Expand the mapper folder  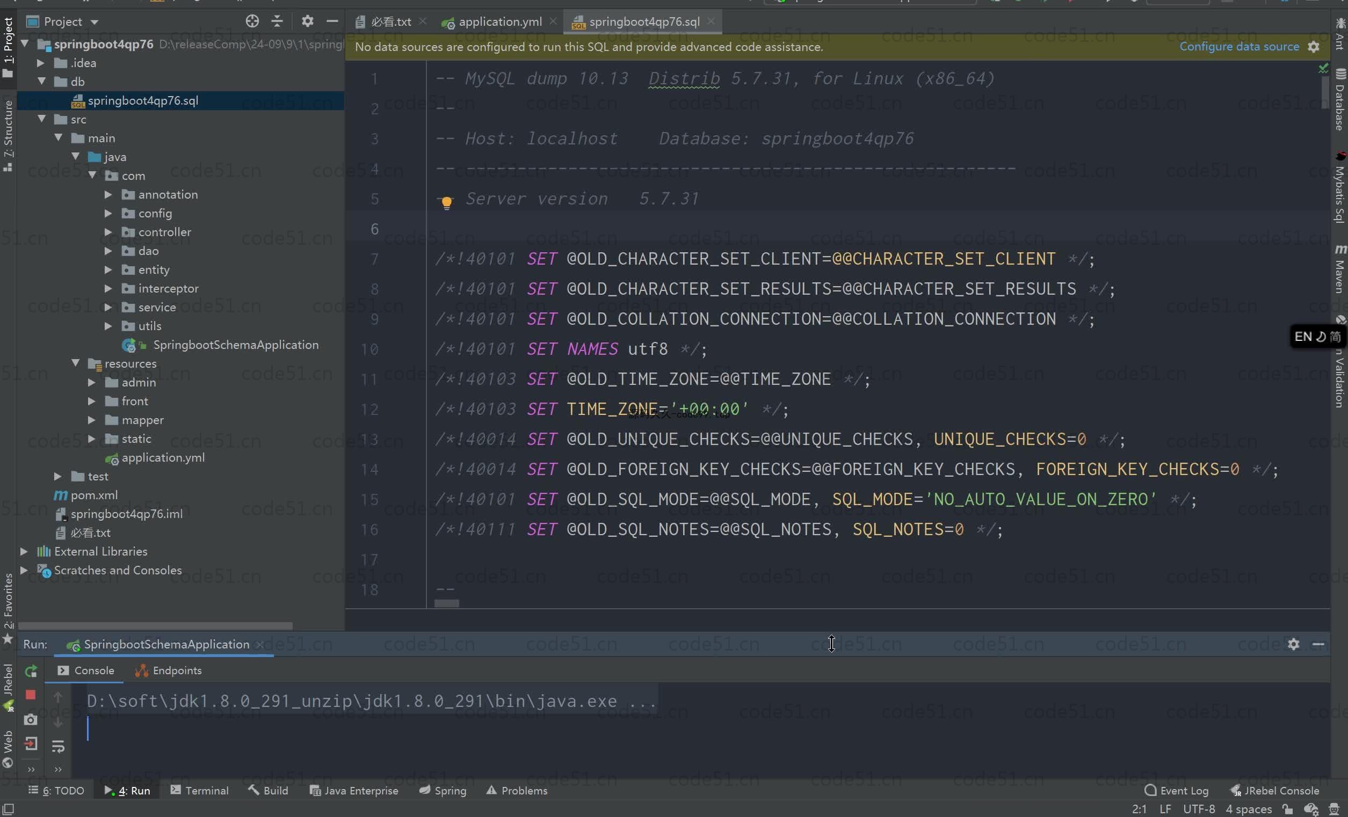[x=91, y=420]
